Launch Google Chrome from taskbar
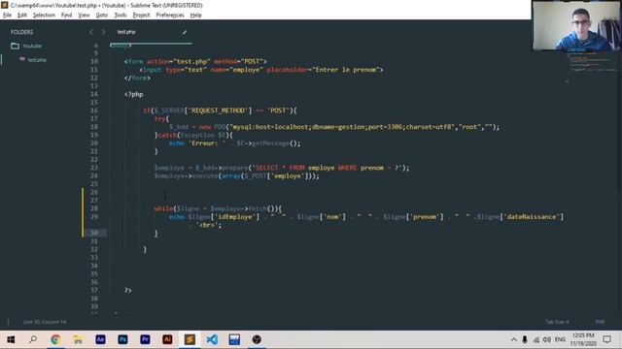Image resolution: width=622 pixels, height=349 pixels. coord(55,339)
